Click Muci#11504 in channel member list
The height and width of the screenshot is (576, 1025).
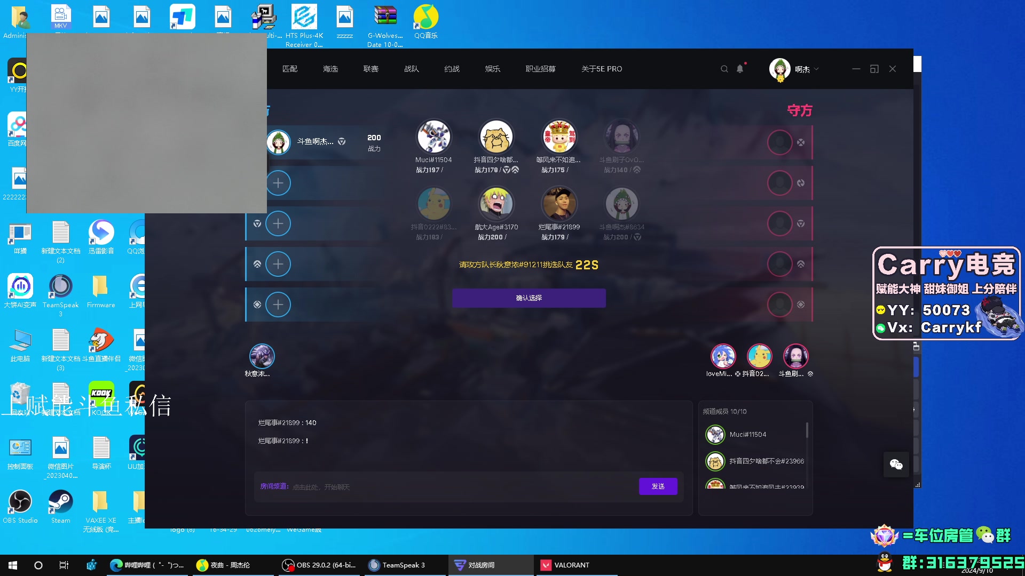(x=754, y=435)
